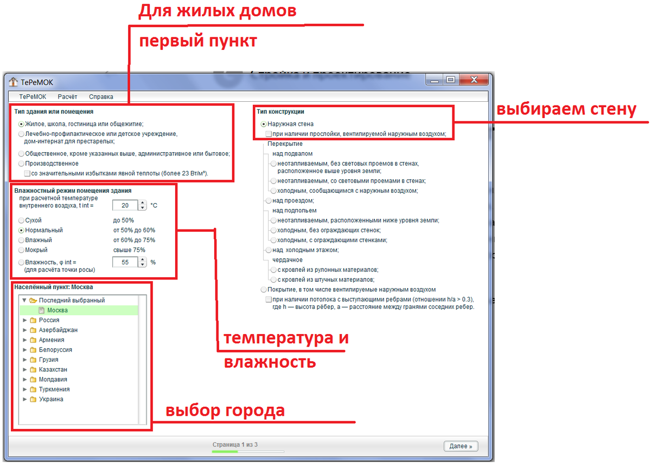Select Общественное, кроме указанных выше option
Viewport: 651px width, 463px height.
[x=21, y=154]
